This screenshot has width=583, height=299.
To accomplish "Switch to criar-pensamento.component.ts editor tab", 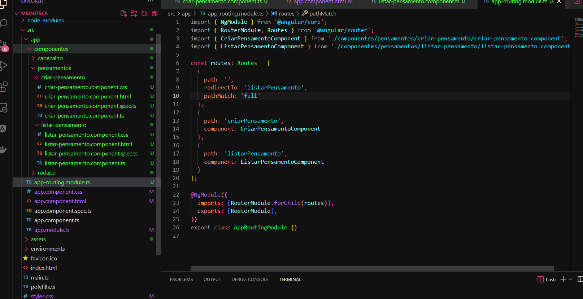I will click(222, 2).
